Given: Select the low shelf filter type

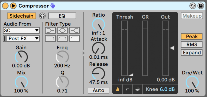Looking at the screenshot, I should coord(50,30).
